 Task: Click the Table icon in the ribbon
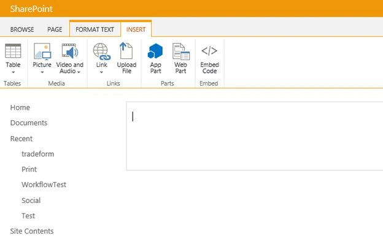tap(13, 51)
